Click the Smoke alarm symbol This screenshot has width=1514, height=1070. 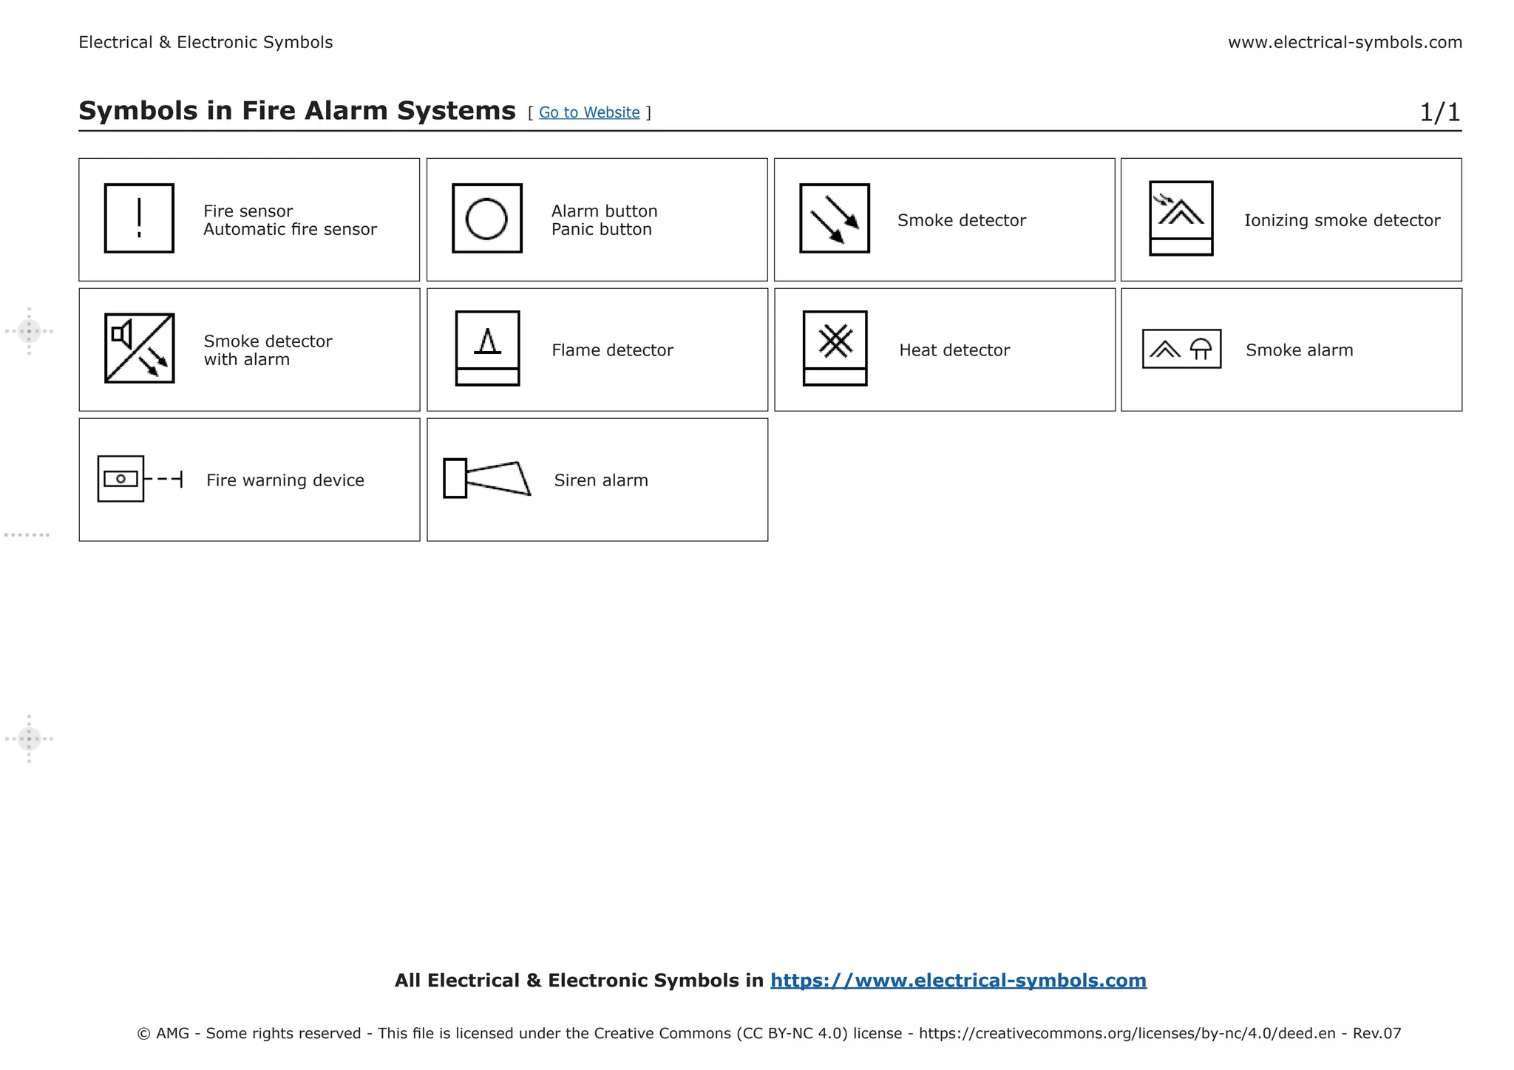[x=1181, y=349]
